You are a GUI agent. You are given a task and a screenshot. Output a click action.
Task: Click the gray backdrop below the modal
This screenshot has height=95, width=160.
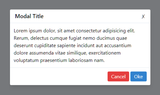click(80, 90)
